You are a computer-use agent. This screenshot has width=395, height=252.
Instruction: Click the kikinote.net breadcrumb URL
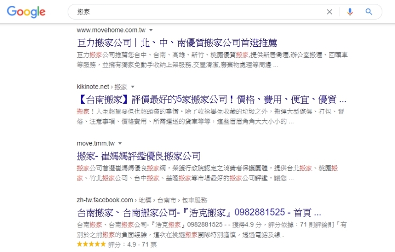point(102,87)
